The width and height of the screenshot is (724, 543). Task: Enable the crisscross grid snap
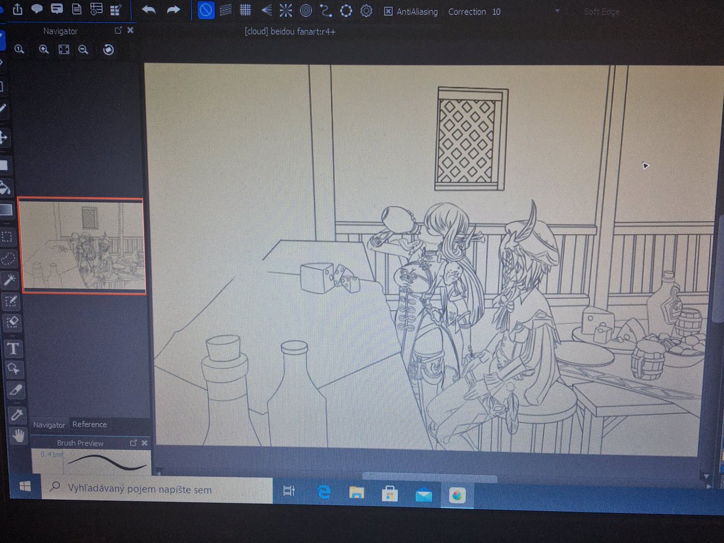246,10
